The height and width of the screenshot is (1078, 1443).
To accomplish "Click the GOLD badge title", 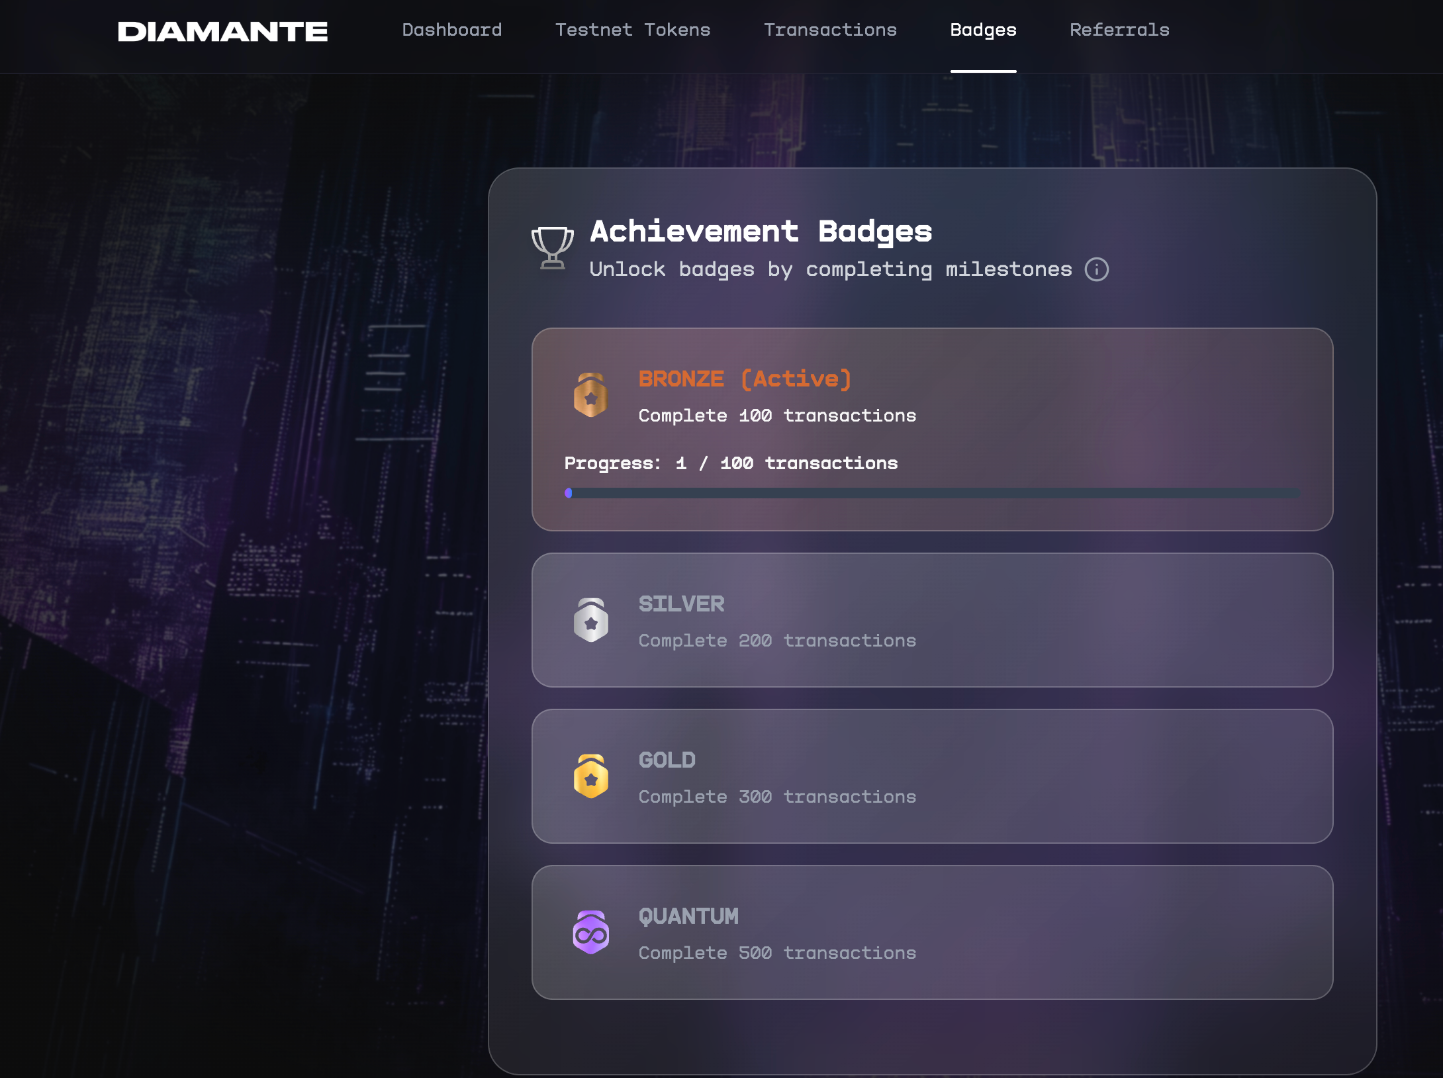I will pos(667,760).
